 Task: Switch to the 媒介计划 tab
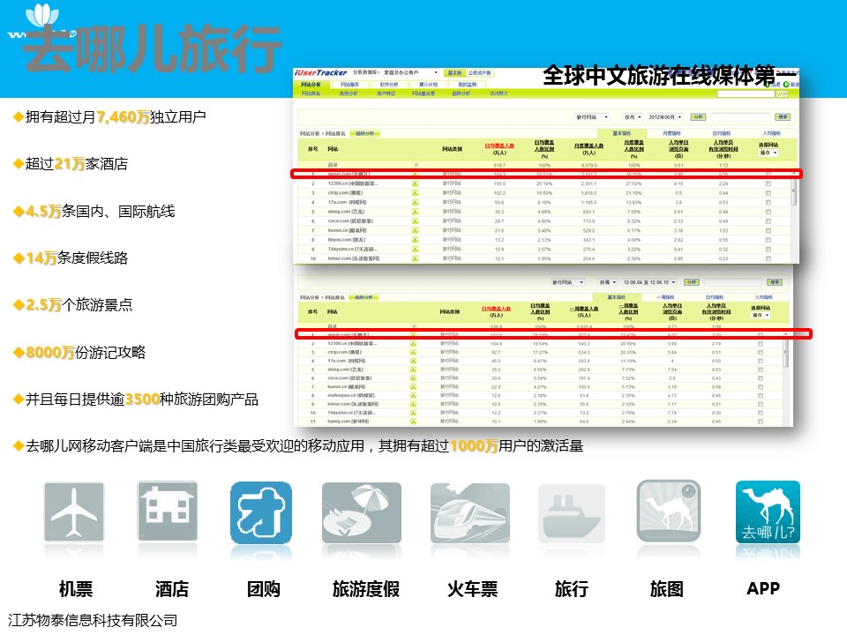pyautogui.click(x=429, y=85)
